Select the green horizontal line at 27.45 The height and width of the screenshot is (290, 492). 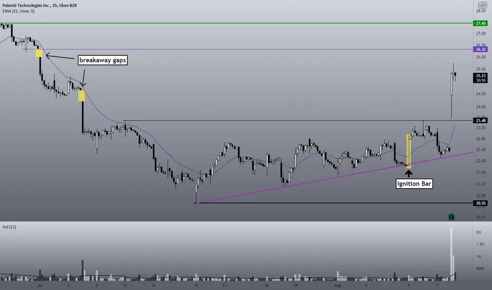click(x=236, y=23)
